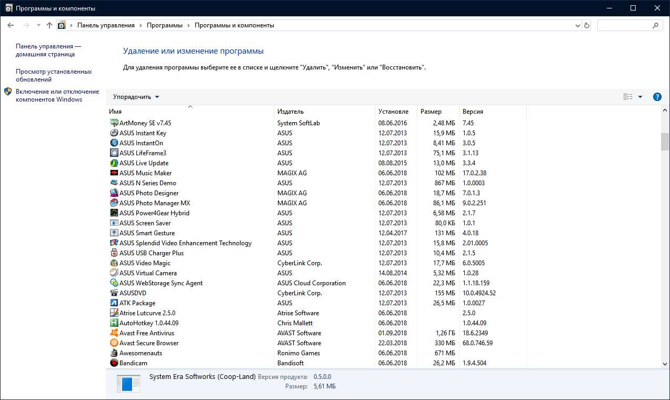
Task: Click the AutoHotkey 1.0.44.09 icon
Action: click(x=114, y=323)
